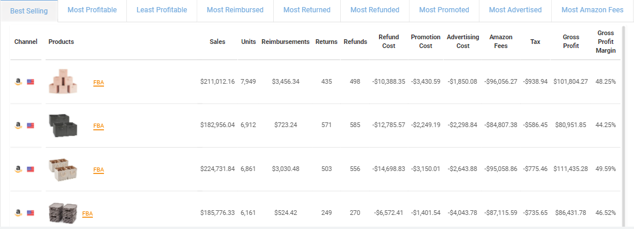Click the Gross Profit column header
The image size is (634, 229).
tap(571, 42)
